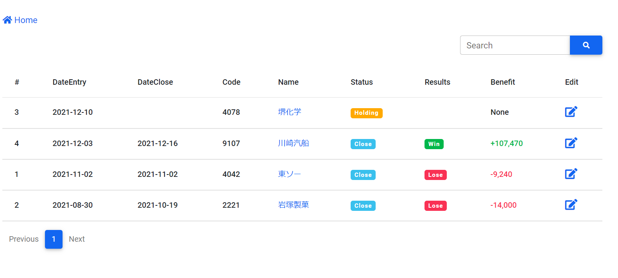The height and width of the screenshot is (278, 618).
Task: Click the green Win result badge
Action: click(434, 144)
